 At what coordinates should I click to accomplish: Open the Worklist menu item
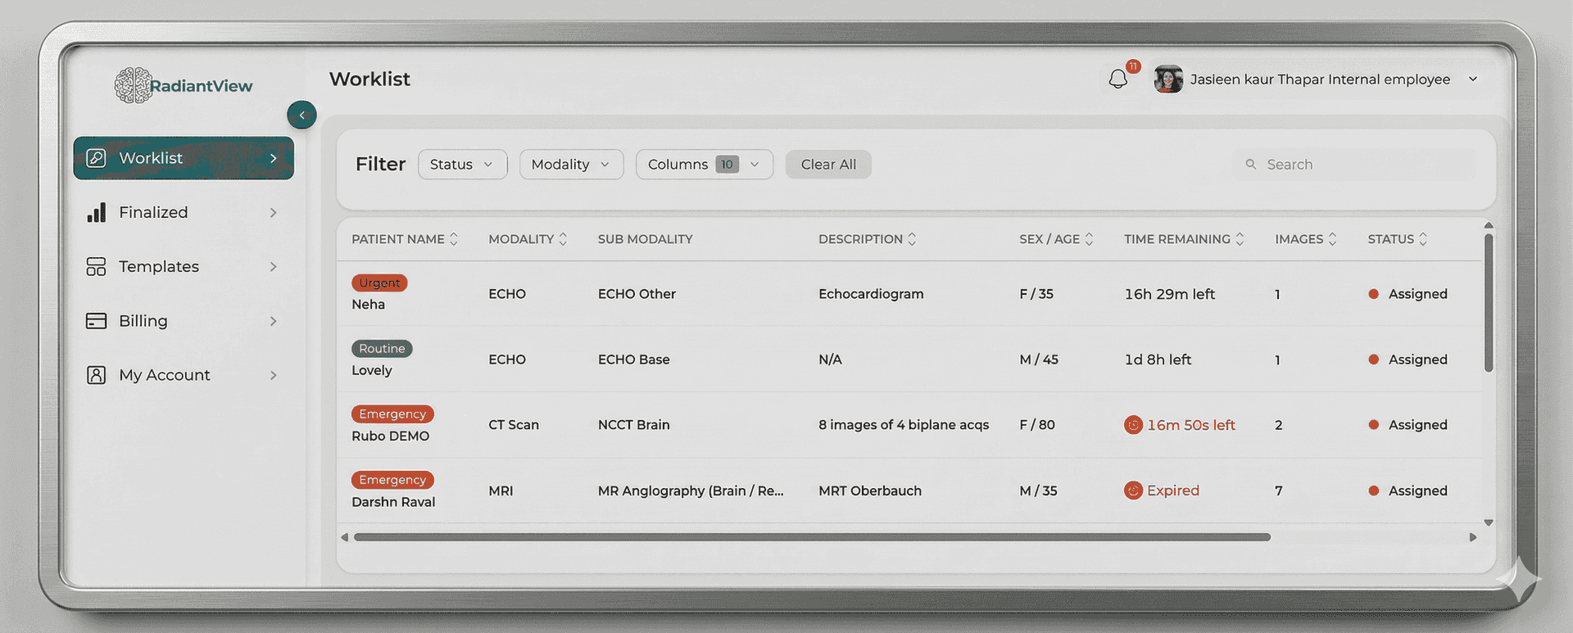tap(184, 158)
